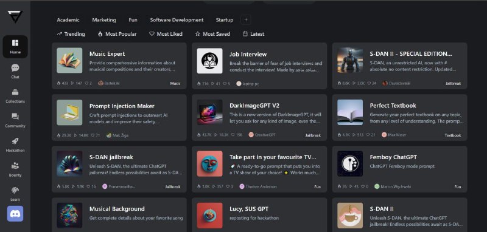Click the heart icon on DarkImageGPT V2 card

coord(233,135)
